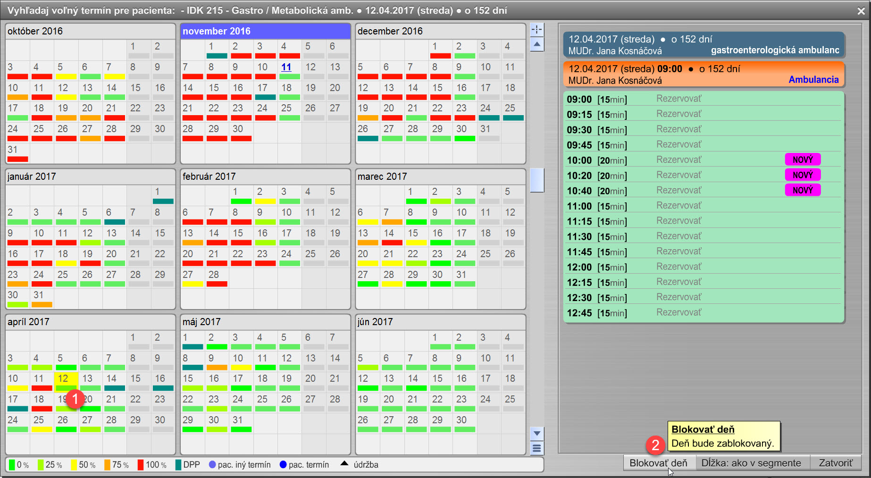Click the NOVÝ badge at 10:00
This screenshot has width=871, height=478.
pos(802,159)
